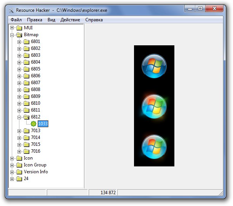Click the 134 872 status bar value
The image size is (233, 206).
coord(108,193)
